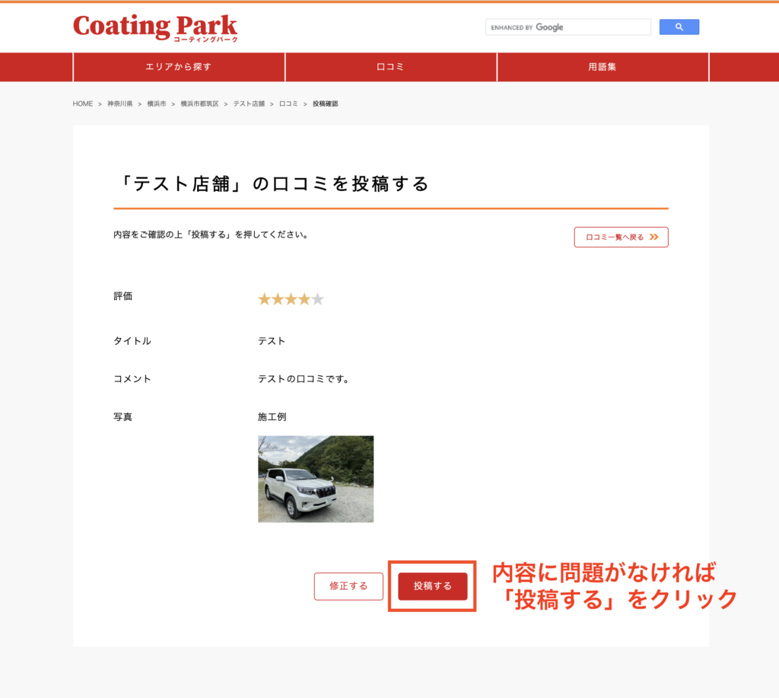Viewport: 779px width, 698px height.
Task: Click the third rating star
Action: (x=291, y=299)
